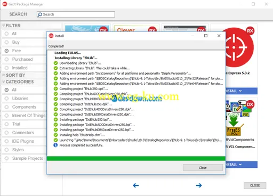The height and width of the screenshot is (196, 273).
Task: Select the Buy filter radio button
Action: (6, 42)
